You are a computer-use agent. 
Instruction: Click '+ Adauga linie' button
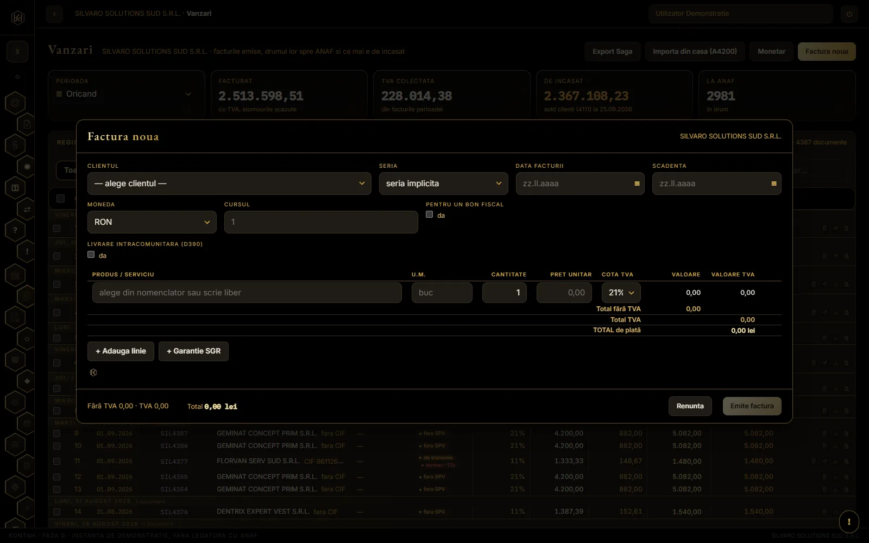[x=121, y=351]
